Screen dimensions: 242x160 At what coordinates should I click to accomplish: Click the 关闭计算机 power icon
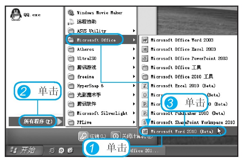[115, 136]
